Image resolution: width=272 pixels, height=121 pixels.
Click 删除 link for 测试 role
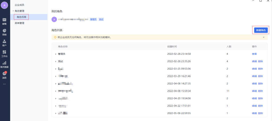(260, 61)
